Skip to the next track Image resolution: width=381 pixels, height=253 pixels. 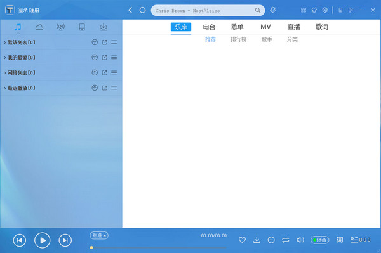click(x=65, y=240)
